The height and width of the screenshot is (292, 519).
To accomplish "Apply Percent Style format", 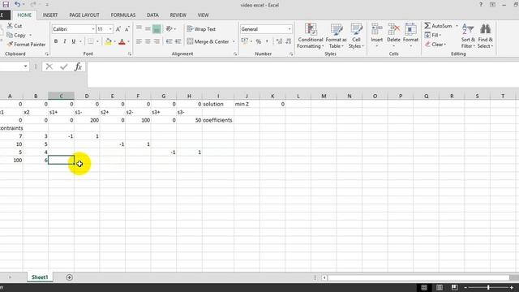I will [x=259, y=41].
